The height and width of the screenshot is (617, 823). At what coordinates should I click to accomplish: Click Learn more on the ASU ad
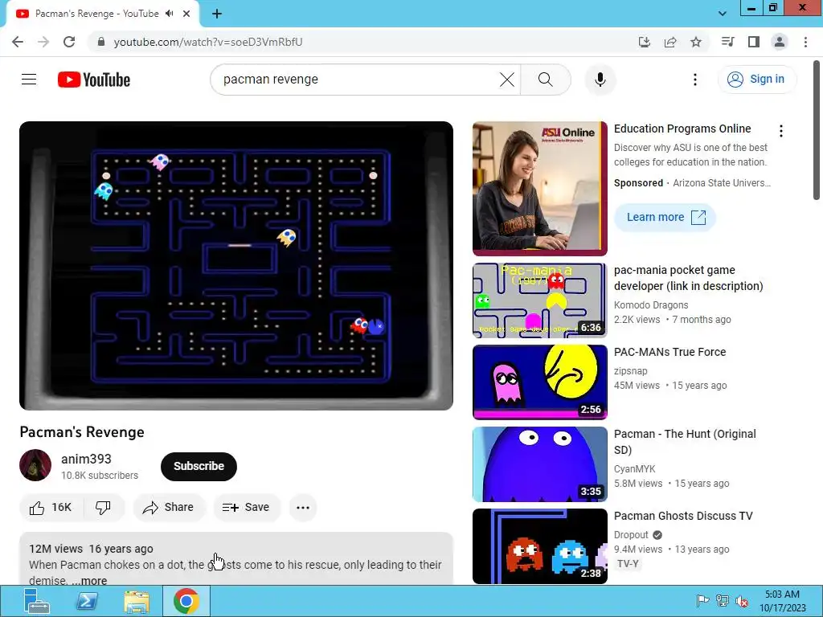(x=665, y=217)
